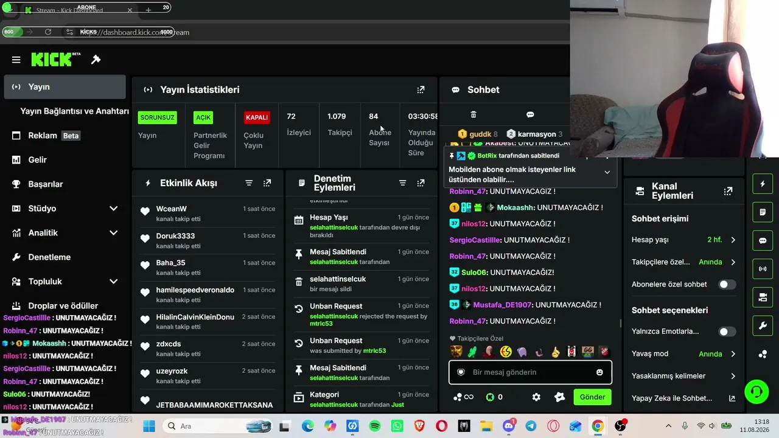
Task: Click the trash icon in Sohbet header
Action: (x=473, y=114)
